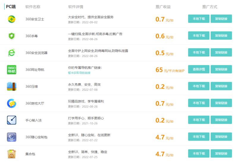This screenshot has width=238, height=162.
Task: Copy link in the 360压缩 row
Action: (221, 86)
